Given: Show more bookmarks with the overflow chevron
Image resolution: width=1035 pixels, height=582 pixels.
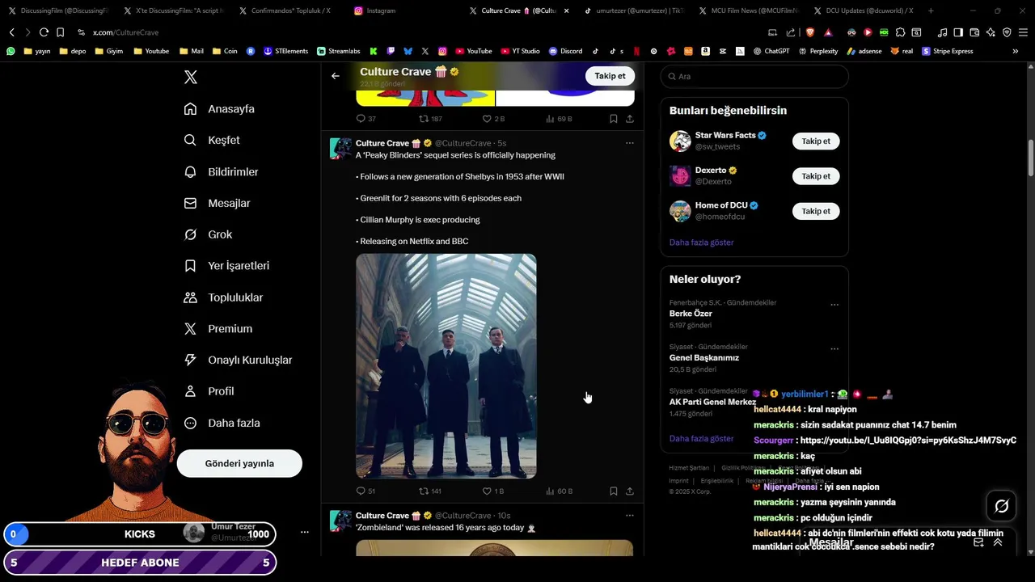Looking at the screenshot, I should (1016, 51).
